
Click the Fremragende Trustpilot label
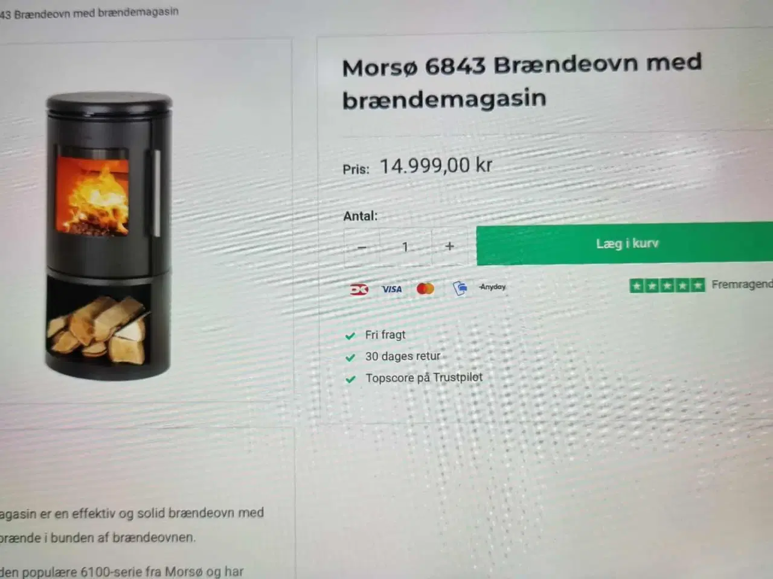742,284
